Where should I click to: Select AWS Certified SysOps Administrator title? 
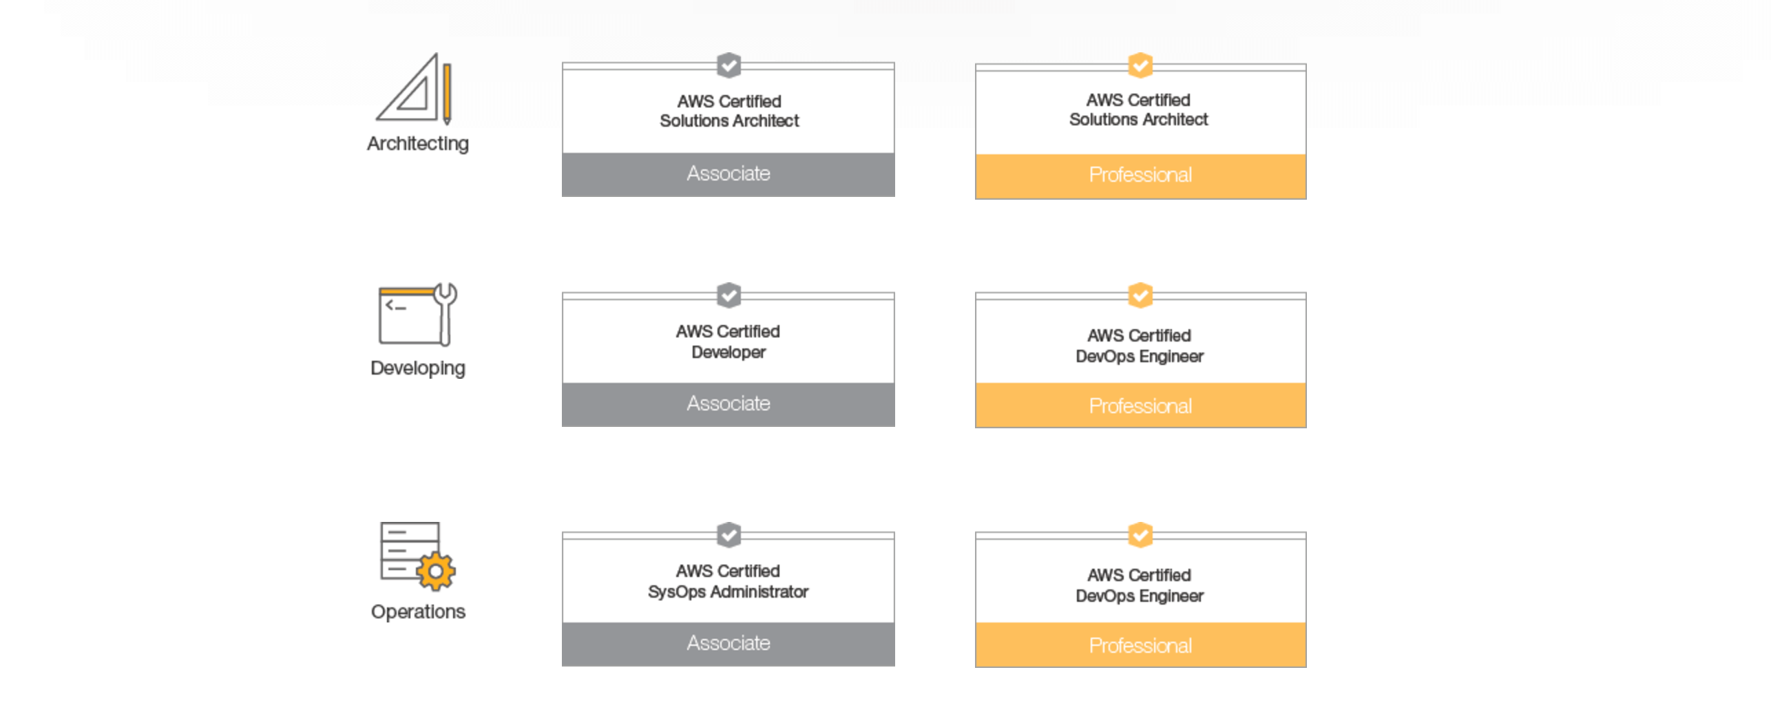pyautogui.click(x=728, y=581)
